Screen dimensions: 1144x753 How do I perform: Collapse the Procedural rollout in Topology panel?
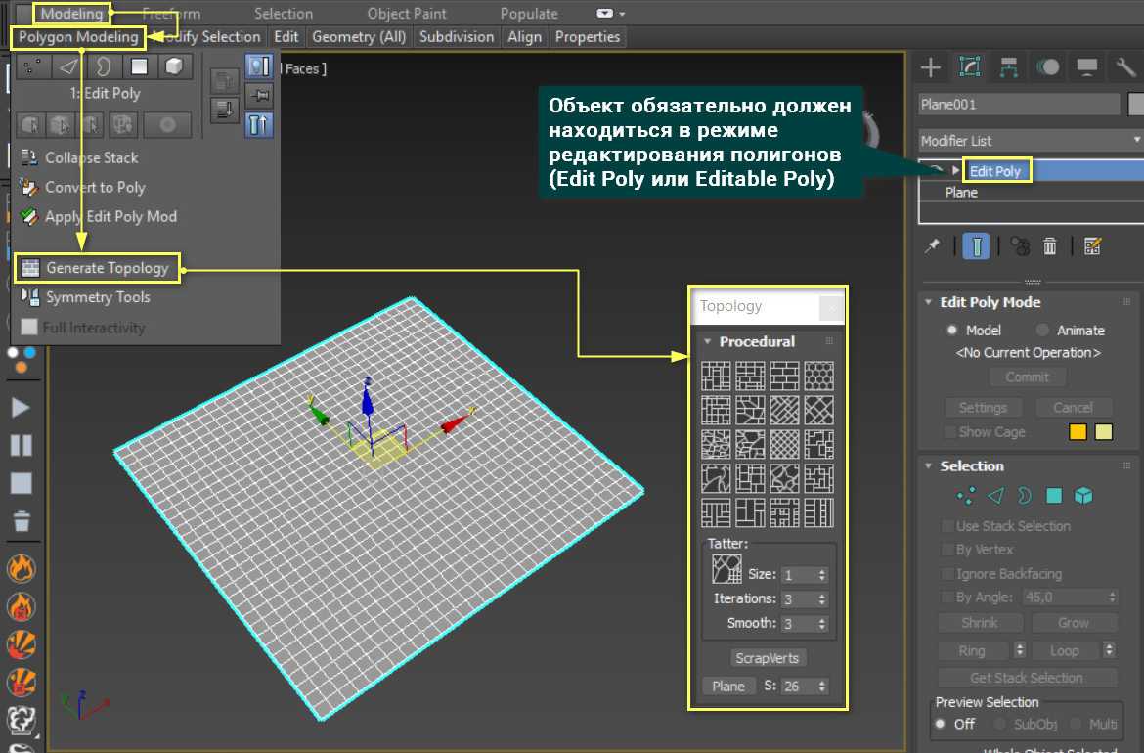coord(707,341)
